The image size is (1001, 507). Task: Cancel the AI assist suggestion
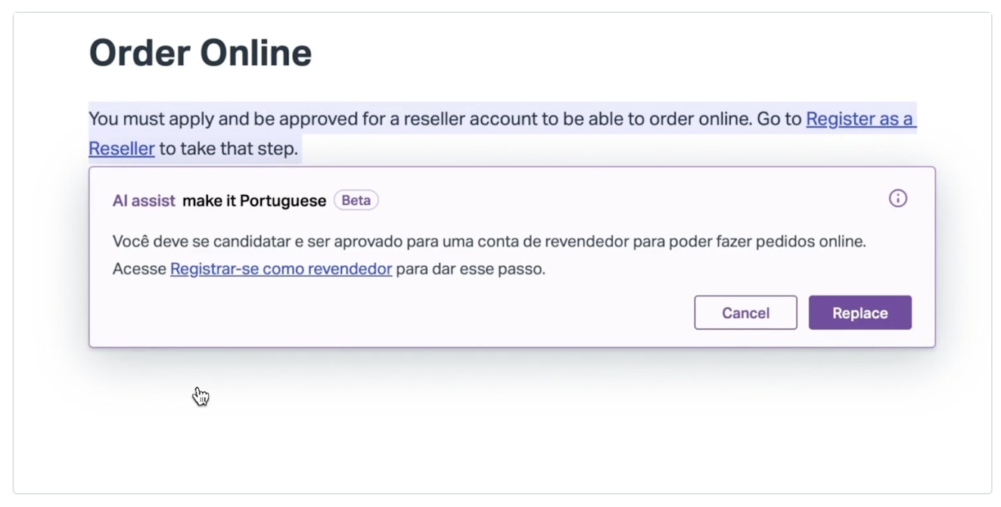745,313
